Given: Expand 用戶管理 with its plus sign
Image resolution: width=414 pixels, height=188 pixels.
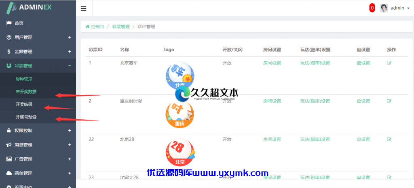Looking at the screenshot, I should tap(70, 38).
